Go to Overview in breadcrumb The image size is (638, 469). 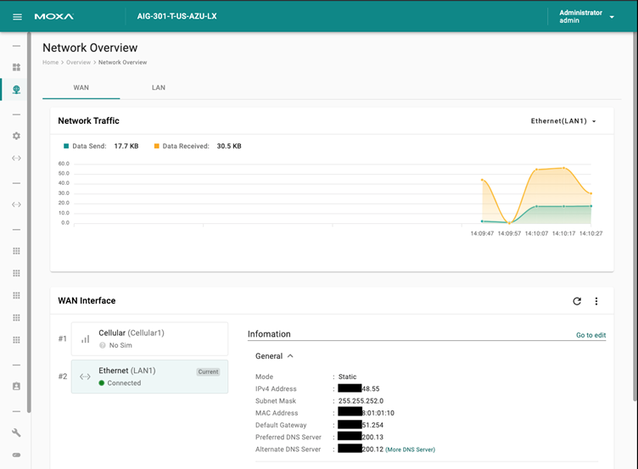click(79, 62)
